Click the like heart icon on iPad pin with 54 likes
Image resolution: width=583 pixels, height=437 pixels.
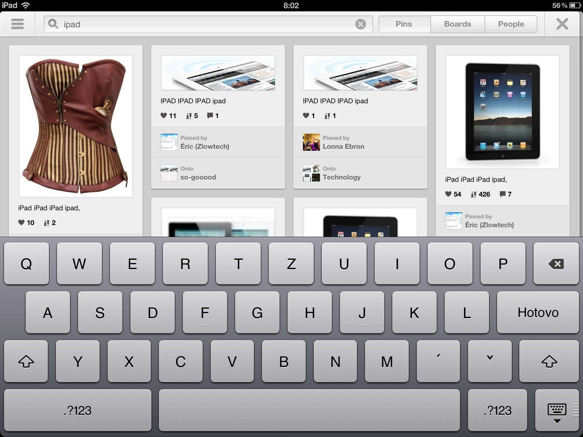[x=448, y=193]
